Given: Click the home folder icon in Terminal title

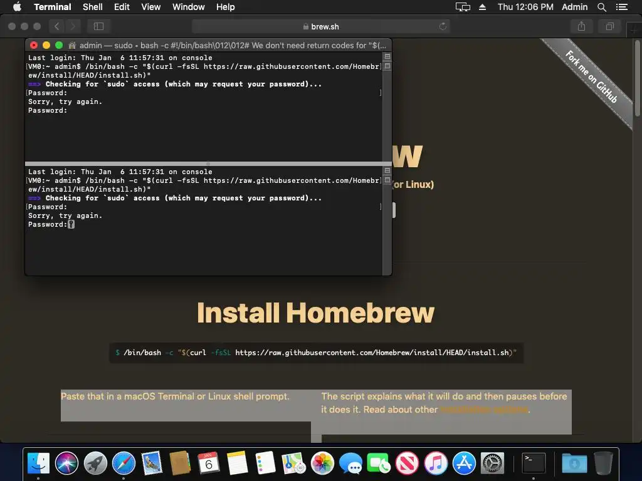Looking at the screenshot, I should tap(72, 45).
